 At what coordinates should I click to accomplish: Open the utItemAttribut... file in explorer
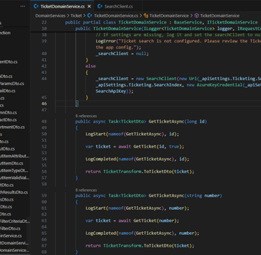(15, 156)
